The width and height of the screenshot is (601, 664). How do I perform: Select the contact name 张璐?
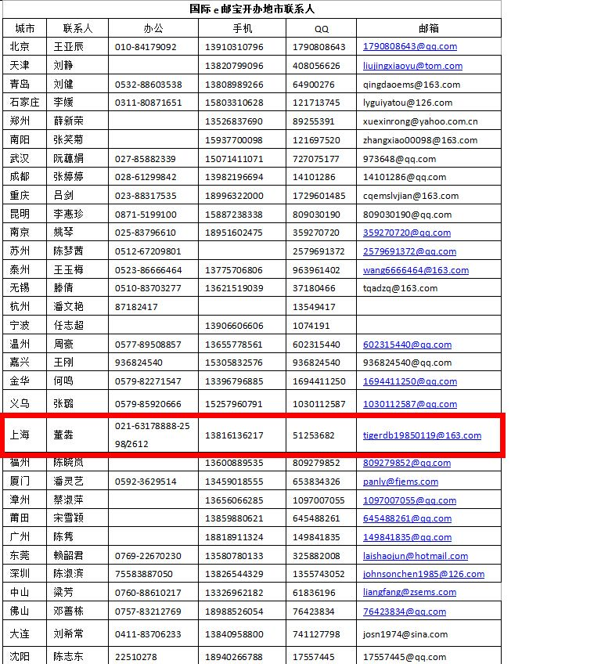[x=63, y=403]
